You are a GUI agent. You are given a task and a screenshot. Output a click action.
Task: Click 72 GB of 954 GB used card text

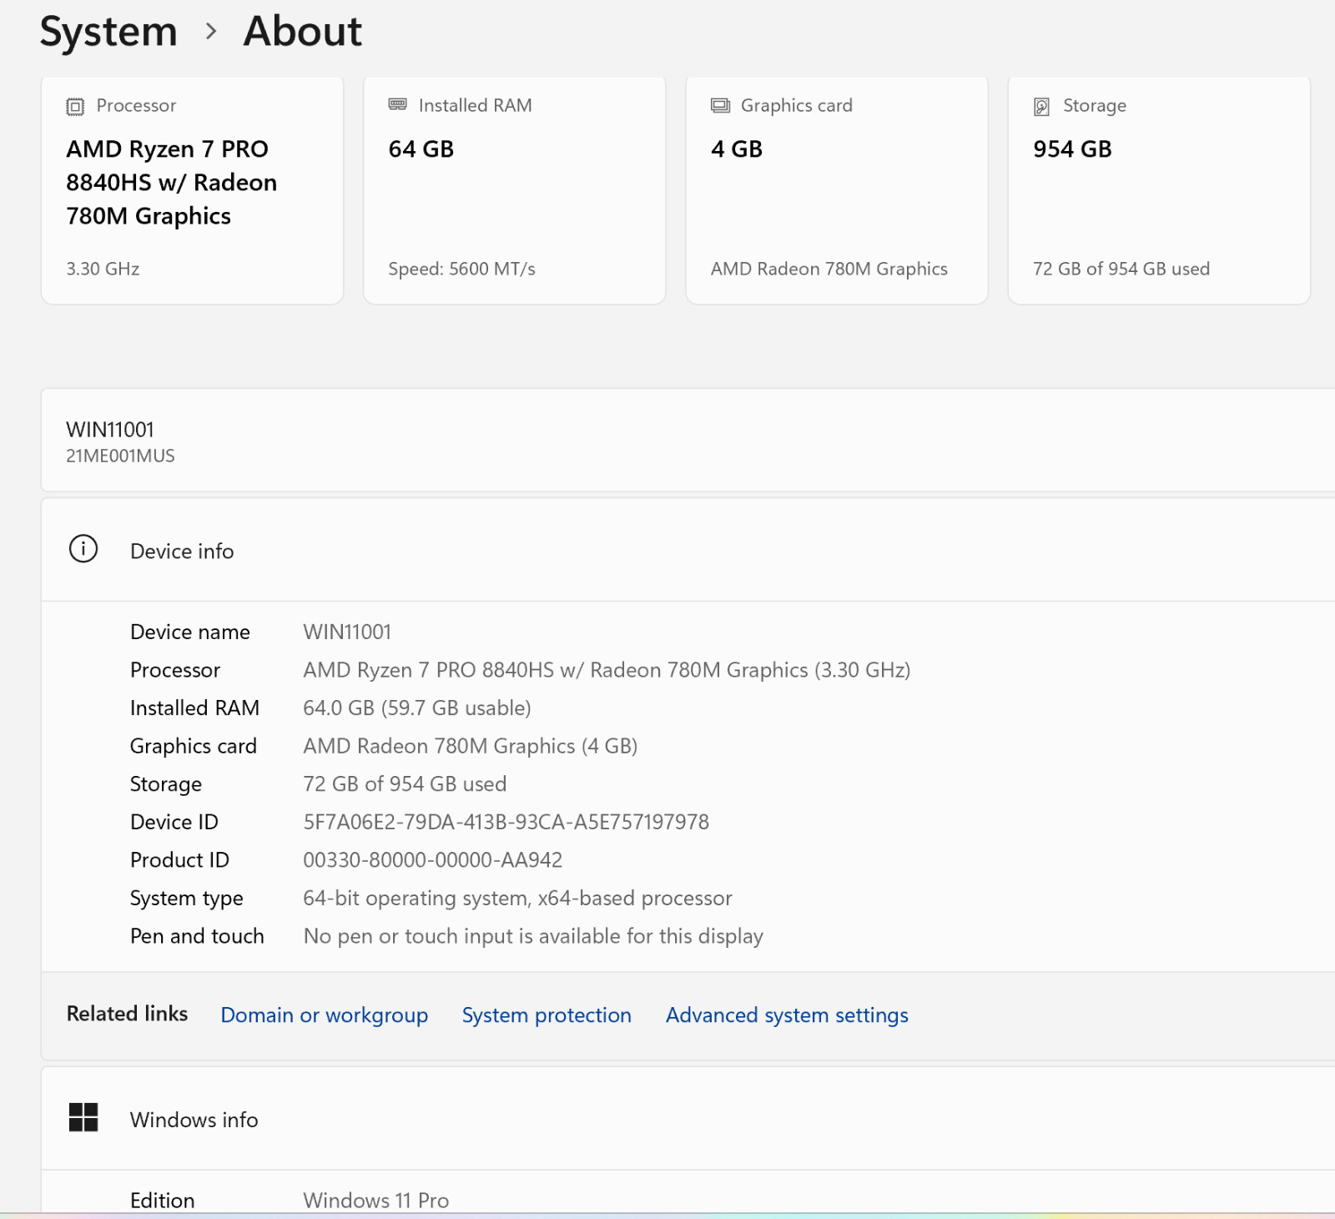(x=1121, y=269)
